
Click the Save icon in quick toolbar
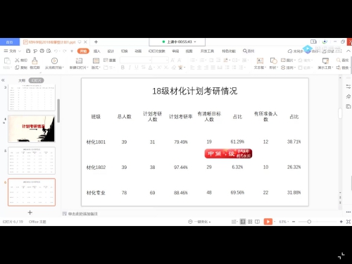pyautogui.click(x=28, y=51)
